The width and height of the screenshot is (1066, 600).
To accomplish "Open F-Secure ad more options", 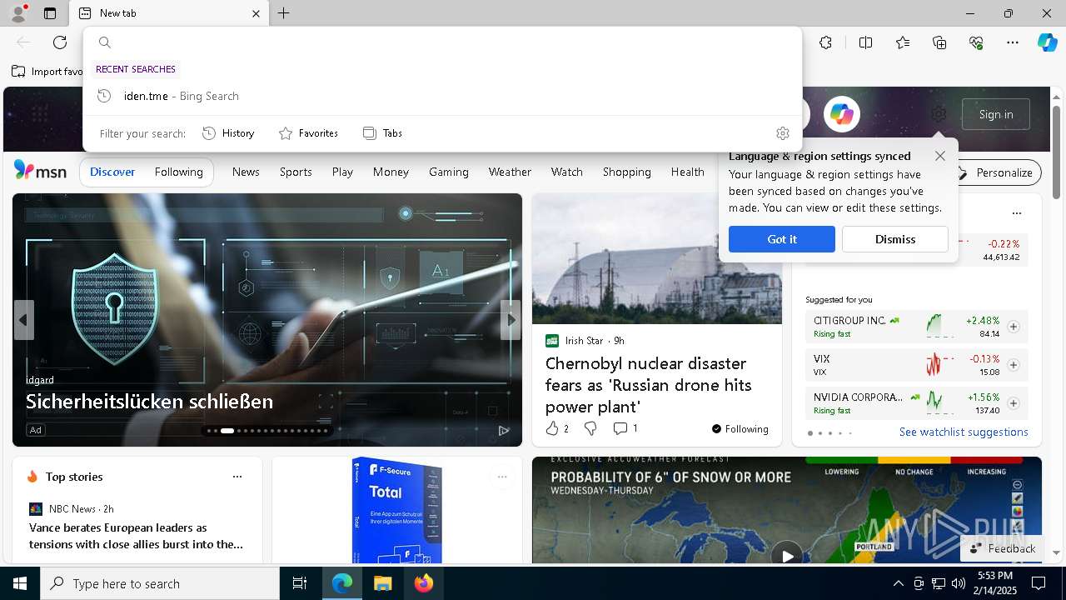I will point(502,477).
